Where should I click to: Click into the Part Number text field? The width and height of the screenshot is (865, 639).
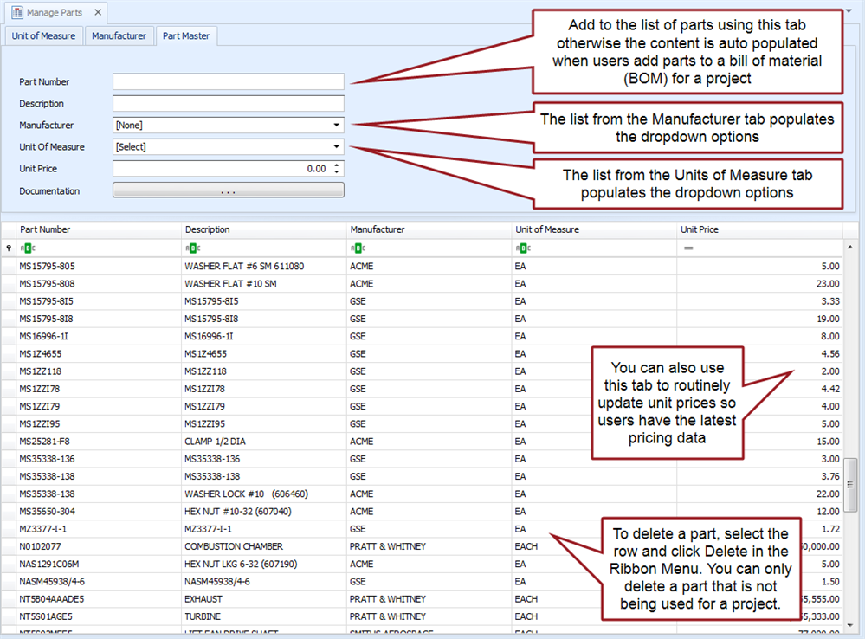coord(228,82)
